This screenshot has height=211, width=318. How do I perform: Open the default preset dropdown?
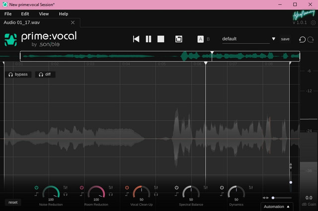pyautogui.click(x=246, y=39)
